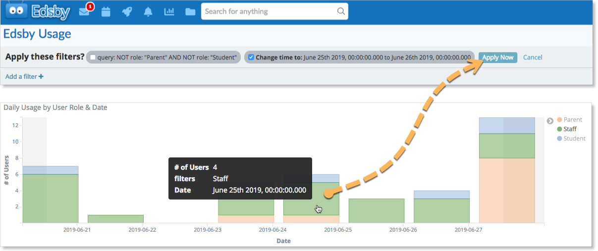This screenshot has height=251, width=598.
Task: Open the folder icon in top bar
Action: (x=190, y=12)
